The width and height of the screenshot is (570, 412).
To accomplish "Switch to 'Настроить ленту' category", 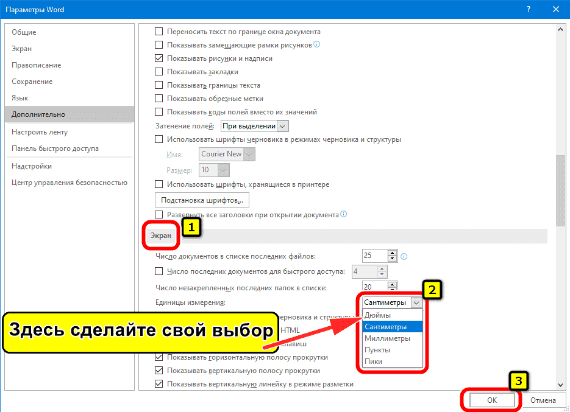I will (x=40, y=132).
